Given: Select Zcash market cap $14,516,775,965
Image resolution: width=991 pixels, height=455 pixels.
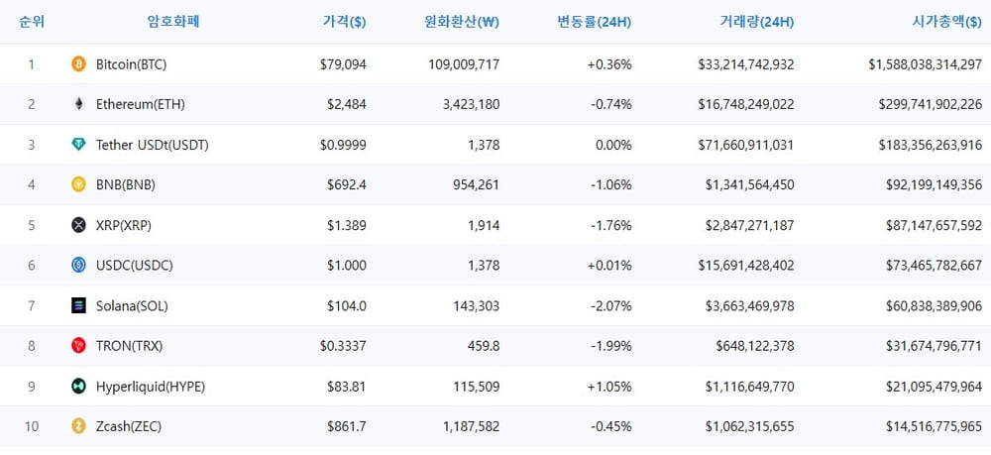Looking at the screenshot, I should (x=935, y=426).
